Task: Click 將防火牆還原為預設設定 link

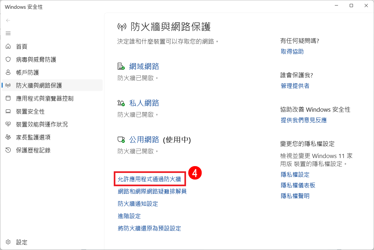Action: pos(149,228)
